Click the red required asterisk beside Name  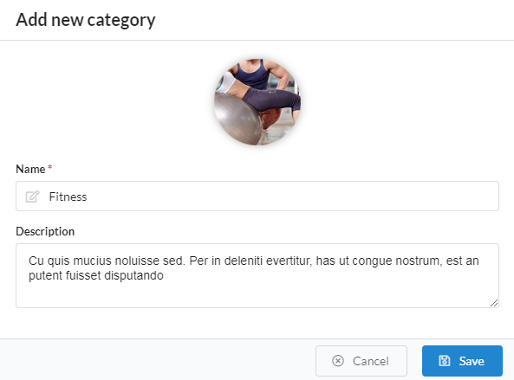click(49, 167)
